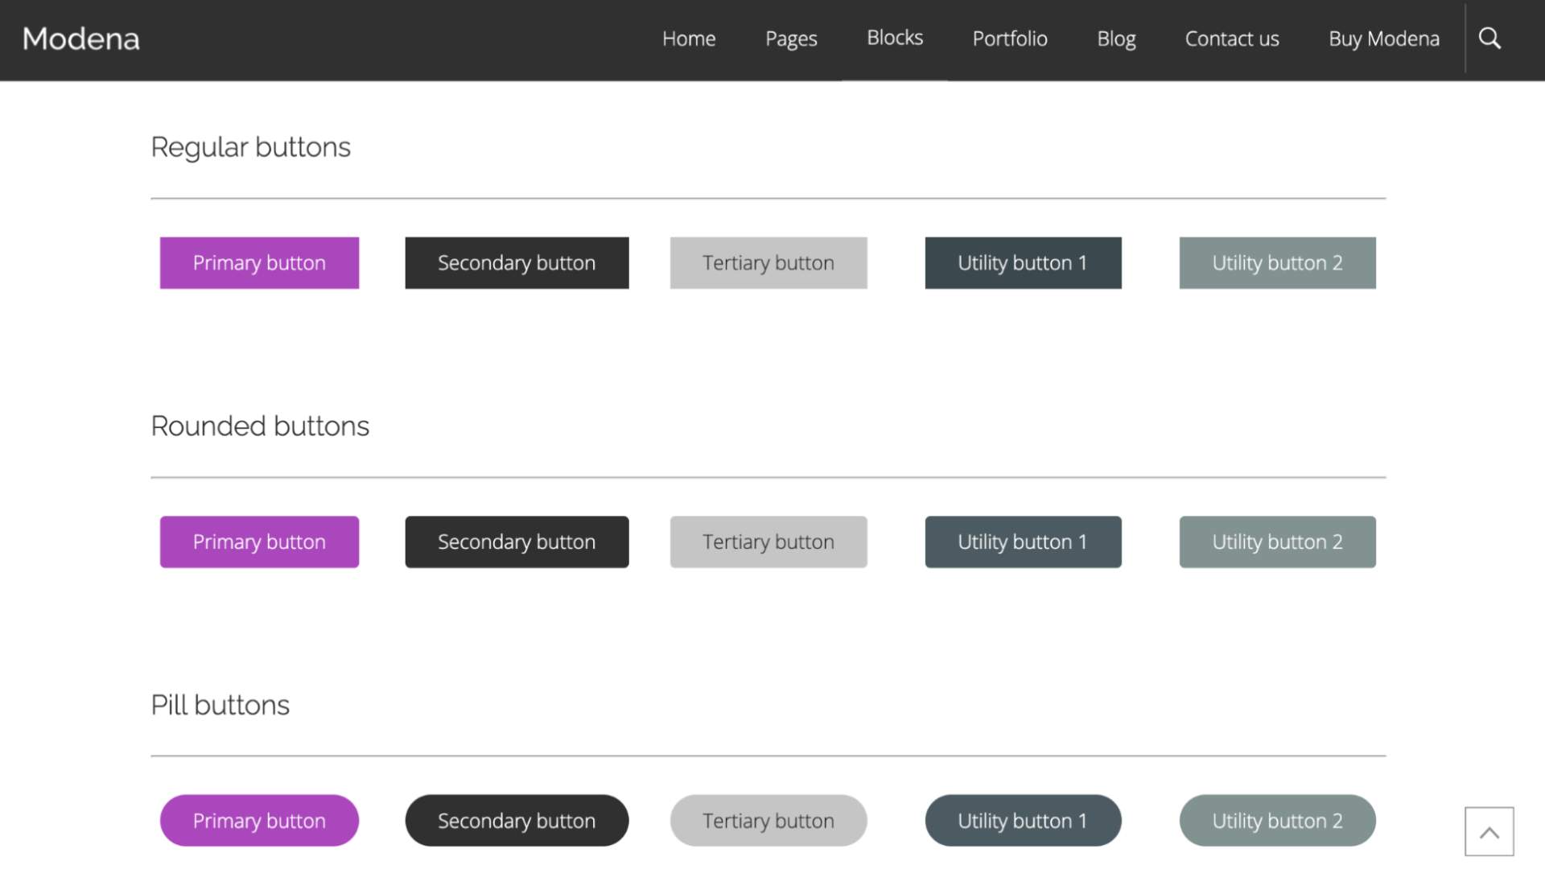1545x869 pixels.
Task: Click the rounded Utility button 2
Action: (x=1277, y=542)
